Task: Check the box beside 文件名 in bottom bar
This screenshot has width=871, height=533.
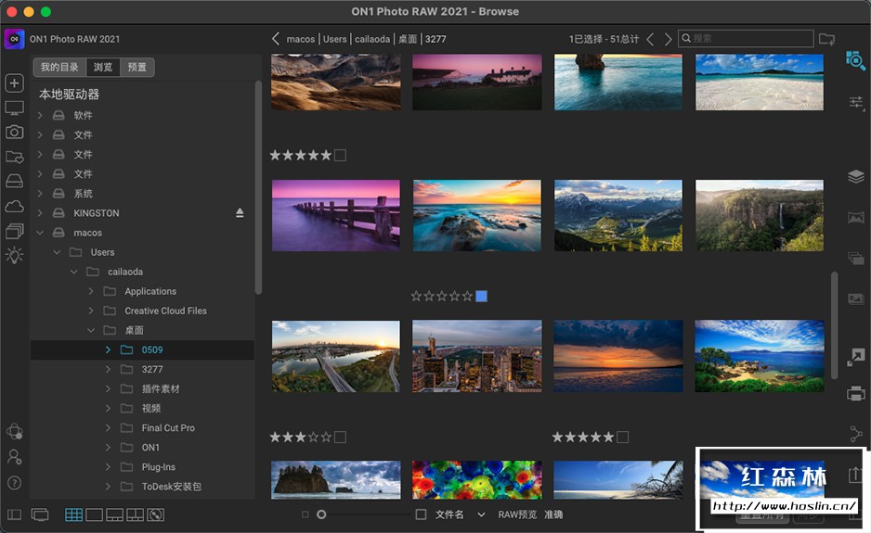Action: 421,514
